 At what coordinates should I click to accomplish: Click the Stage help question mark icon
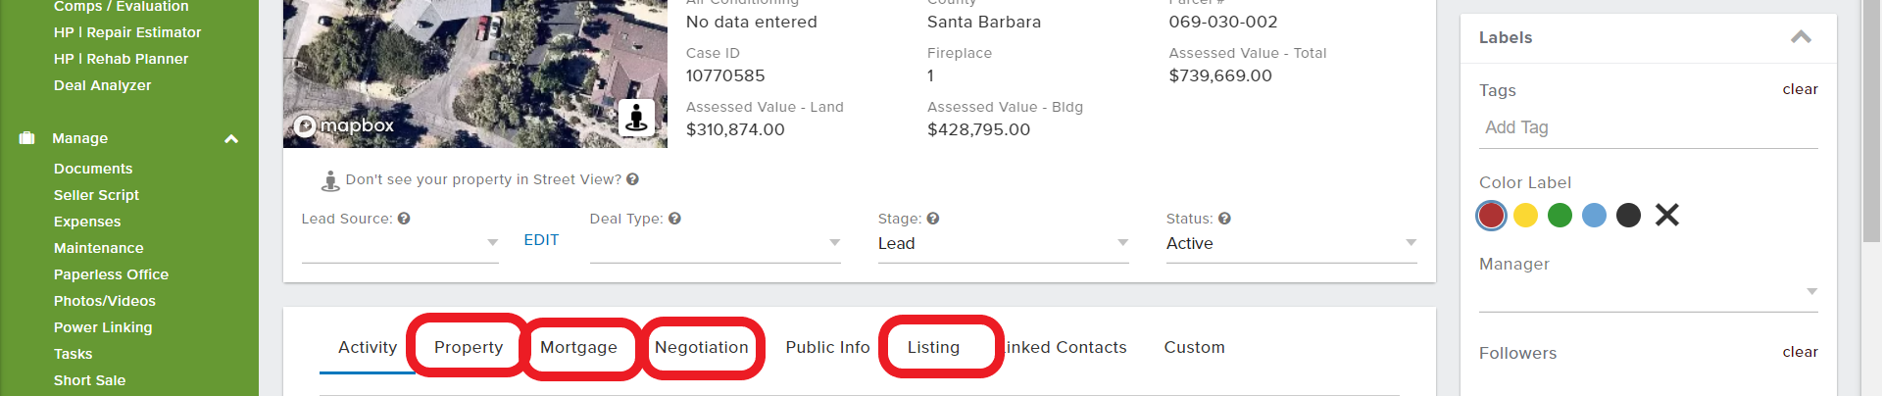[933, 219]
